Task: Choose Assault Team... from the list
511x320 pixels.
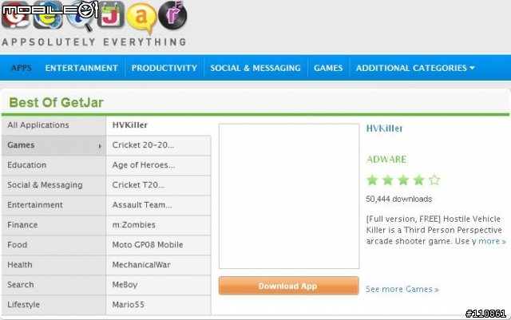Action: [158, 204]
